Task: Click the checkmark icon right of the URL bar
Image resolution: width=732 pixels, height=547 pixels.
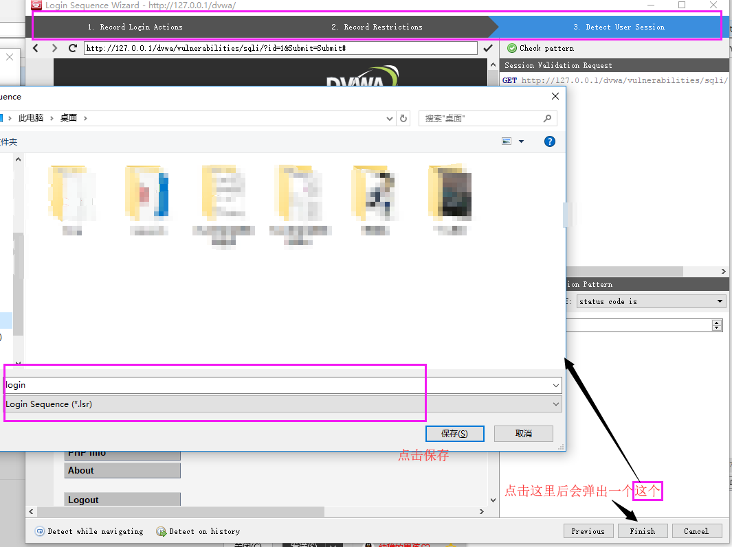Action: tap(489, 48)
